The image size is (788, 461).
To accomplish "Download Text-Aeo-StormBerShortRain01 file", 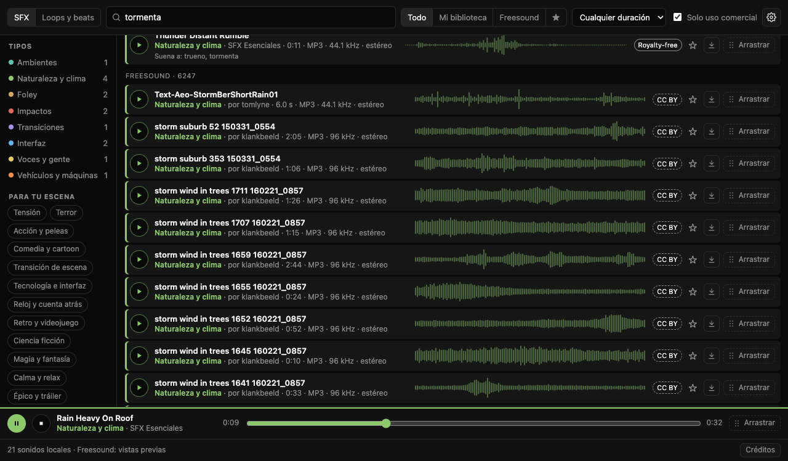I will click(712, 99).
